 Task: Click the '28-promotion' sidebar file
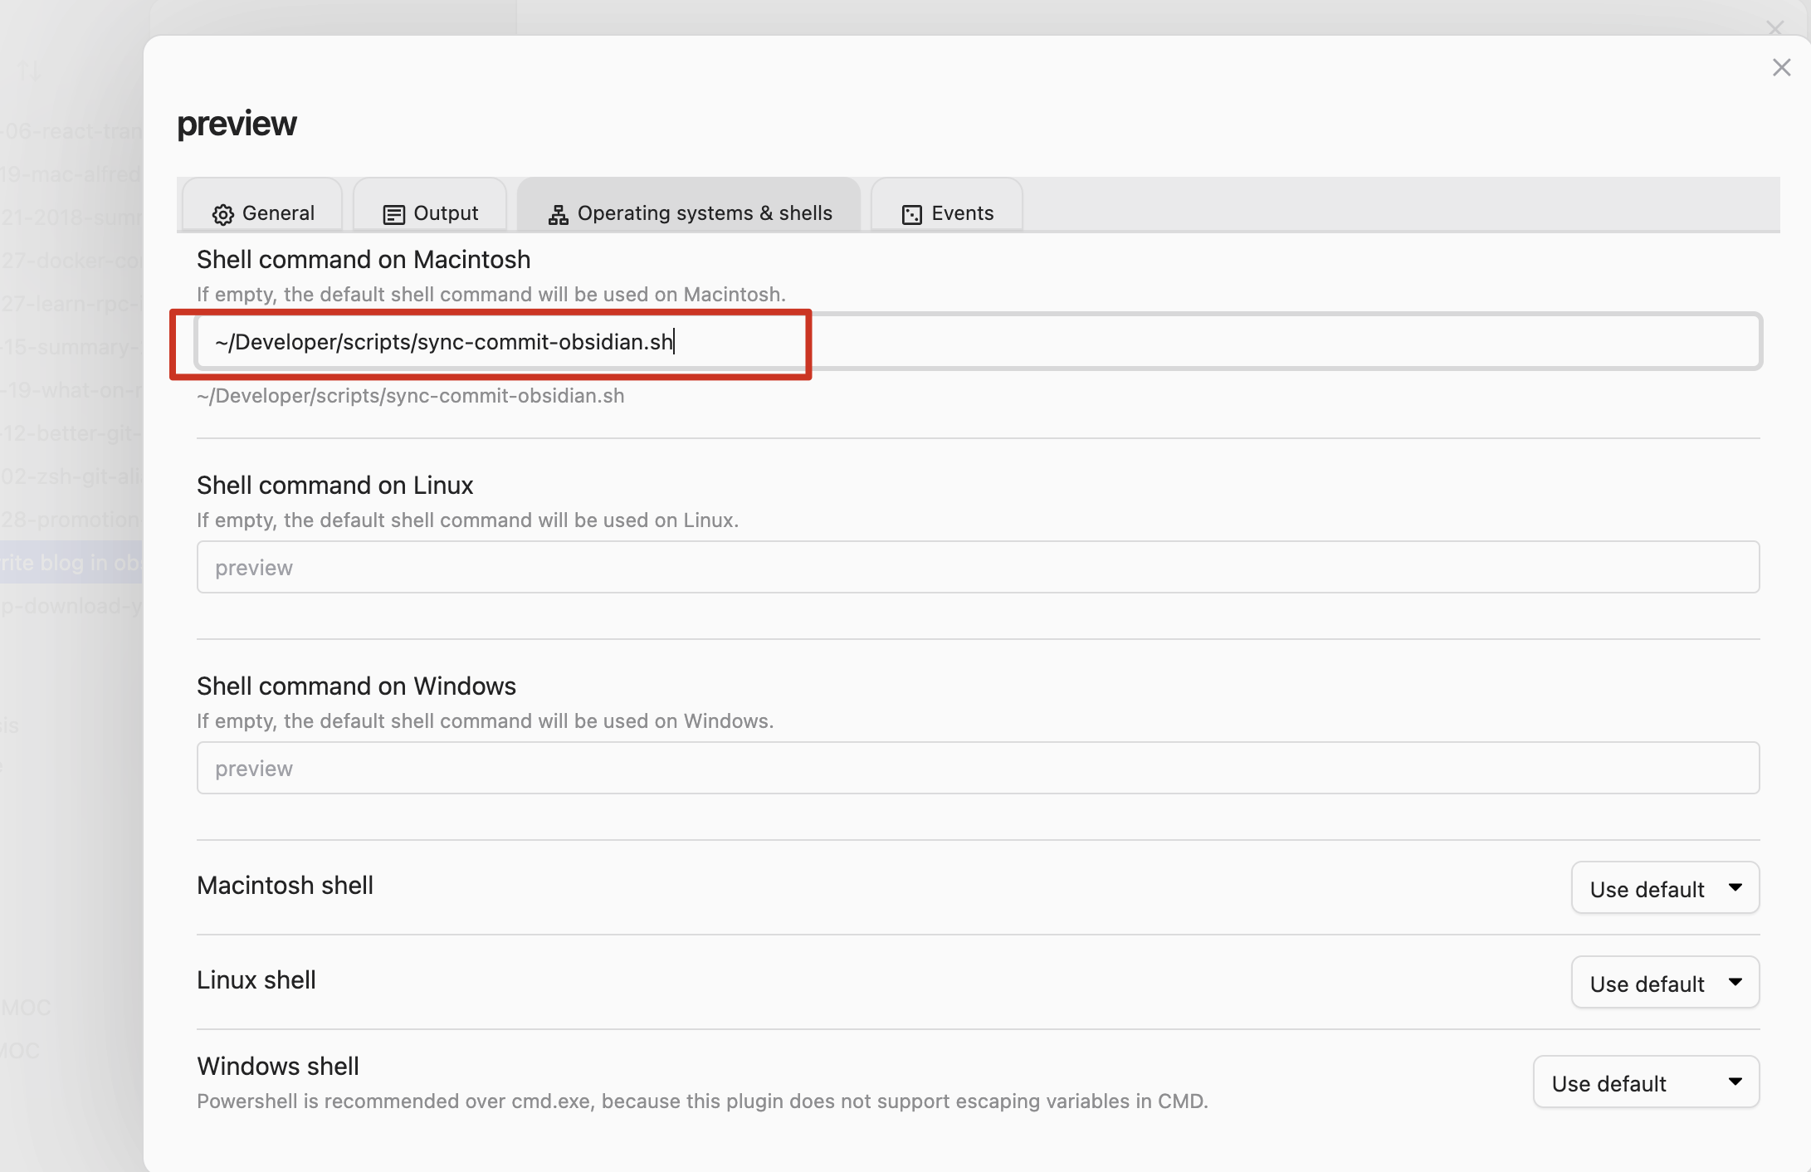pos(71,520)
